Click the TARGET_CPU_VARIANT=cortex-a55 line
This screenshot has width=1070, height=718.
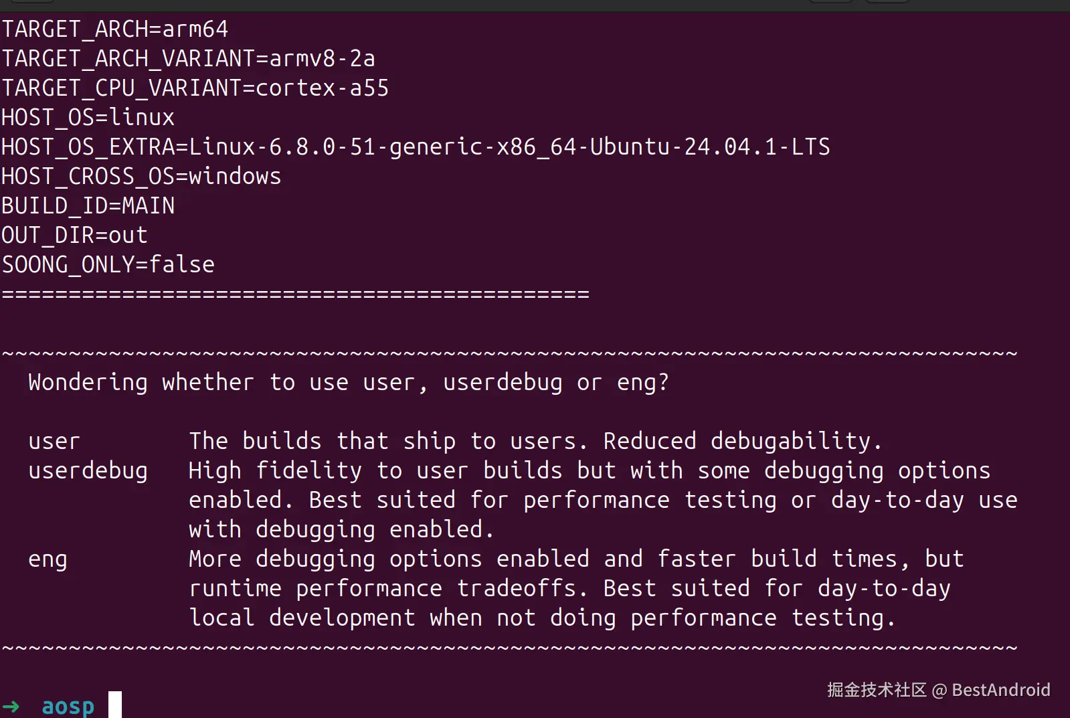195,88
